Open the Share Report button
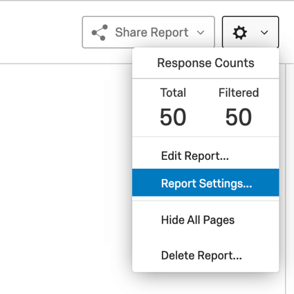Screen dimensions: 294x294 149,32
